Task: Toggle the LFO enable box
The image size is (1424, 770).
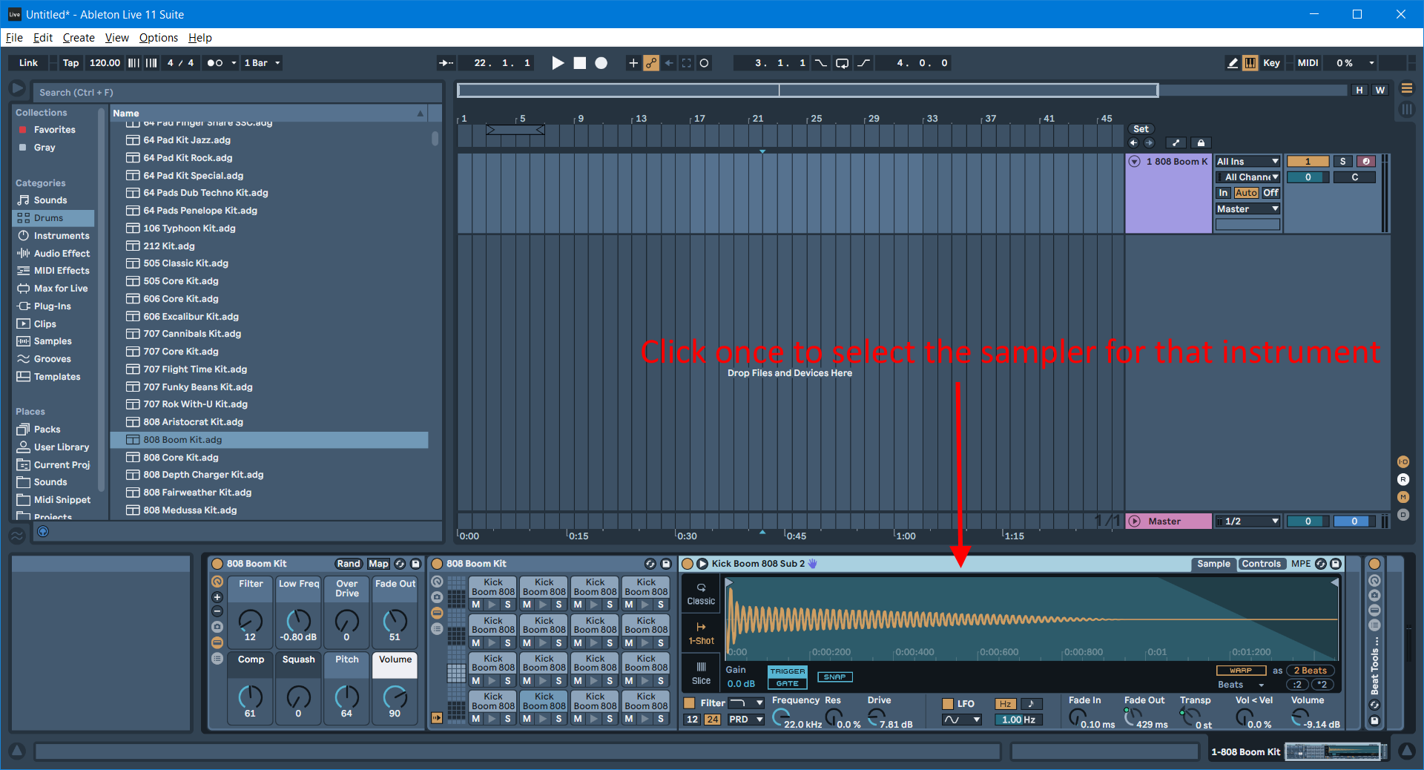Action: 947,703
